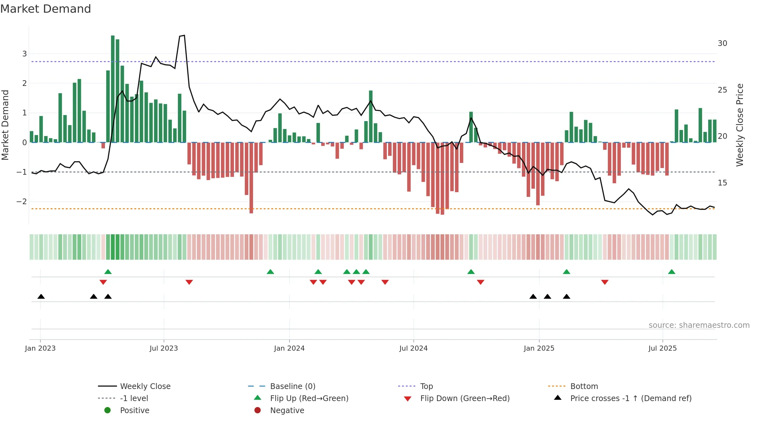
Task: Click the Top legend entry
Action: (415, 386)
